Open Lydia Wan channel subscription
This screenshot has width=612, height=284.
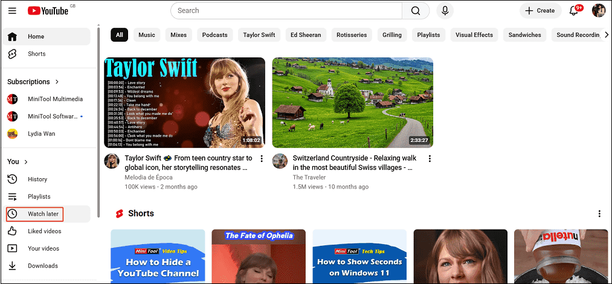(x=46, y=134)
